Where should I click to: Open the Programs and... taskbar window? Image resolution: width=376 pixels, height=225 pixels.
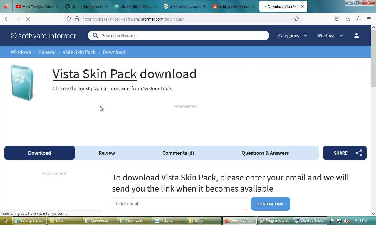[x=275, y=221]
